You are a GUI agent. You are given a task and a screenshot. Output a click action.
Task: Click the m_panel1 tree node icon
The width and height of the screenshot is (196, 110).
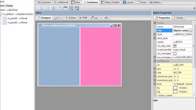(4, 18)
